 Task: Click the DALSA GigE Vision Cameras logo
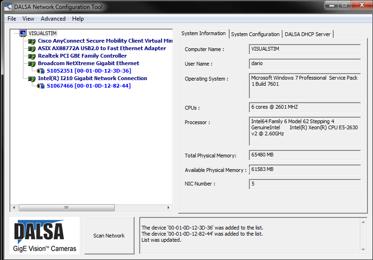(x=45, y=236)
